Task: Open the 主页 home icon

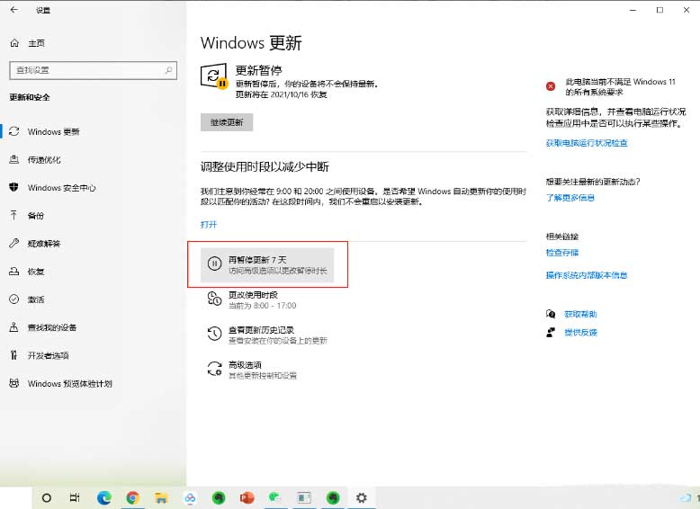Action: [14, 43]
